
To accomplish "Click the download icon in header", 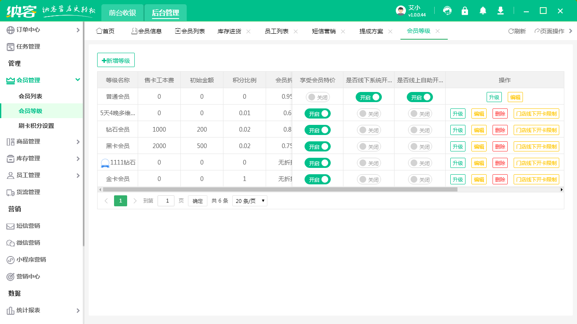I will point(501,11).
